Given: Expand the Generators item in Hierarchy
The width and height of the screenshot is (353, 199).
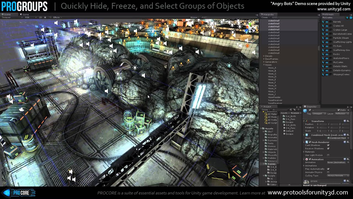Looking at the screenshot, I should point(264,62).
